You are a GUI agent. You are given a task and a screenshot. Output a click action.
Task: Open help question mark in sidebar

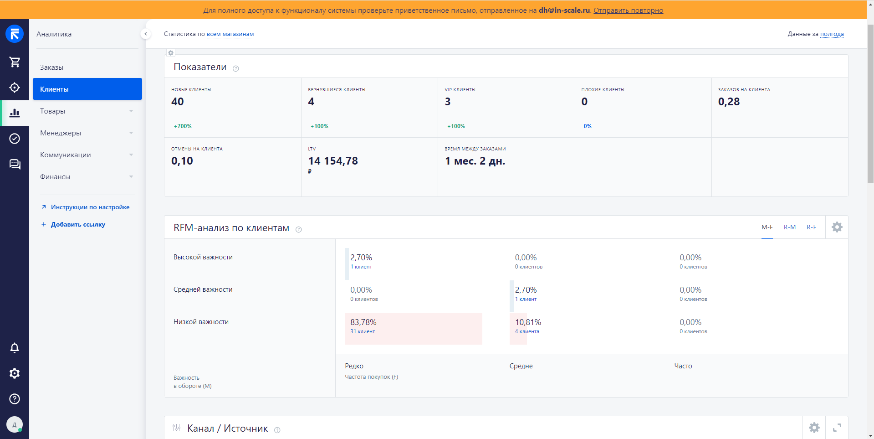click(x=15, y=399)
